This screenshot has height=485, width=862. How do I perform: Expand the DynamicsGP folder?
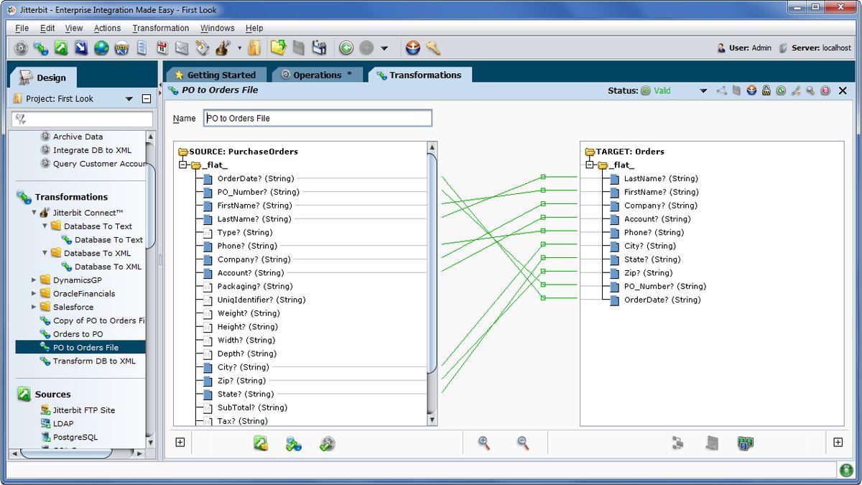click(34, 280)
